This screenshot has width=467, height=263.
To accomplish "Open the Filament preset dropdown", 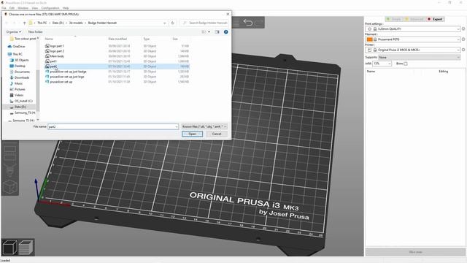I will [x=413, y=39].
